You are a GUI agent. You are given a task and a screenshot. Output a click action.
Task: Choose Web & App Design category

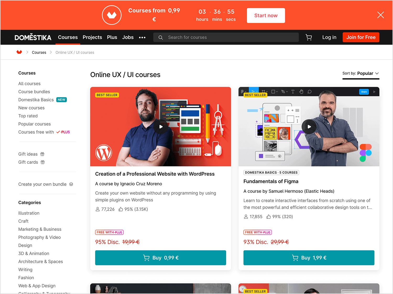click(x=37, y=286)
